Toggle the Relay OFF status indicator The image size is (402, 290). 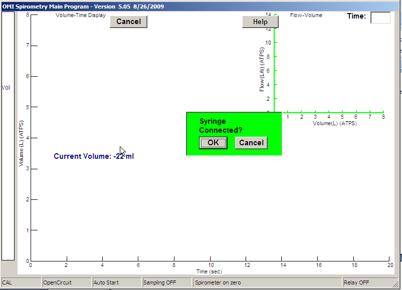[x=370, y=282]
